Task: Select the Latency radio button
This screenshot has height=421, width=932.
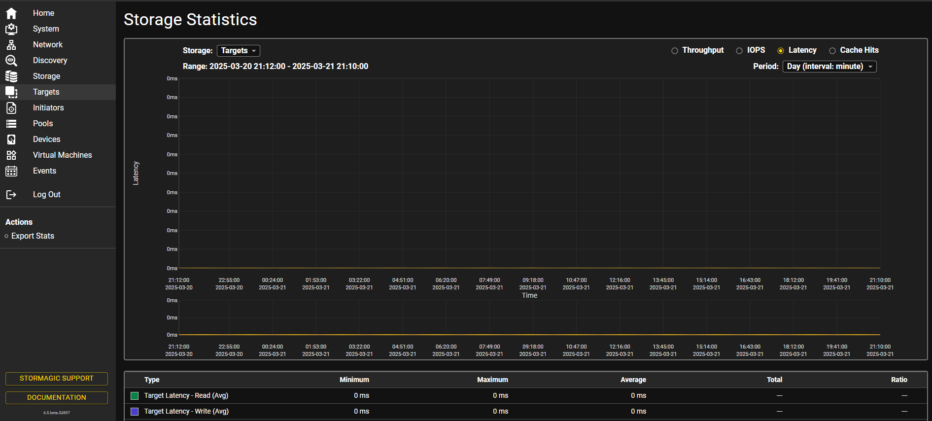Action: click(x=781, y=51)
